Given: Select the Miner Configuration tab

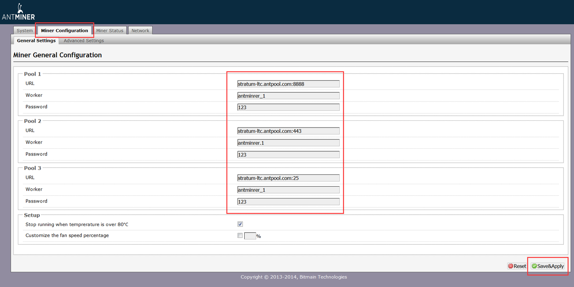Looking at the screenshot, I should [65, 30].
